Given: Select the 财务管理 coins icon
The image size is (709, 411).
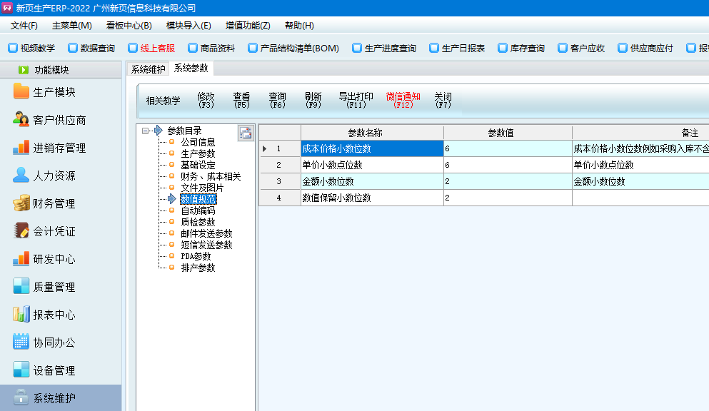Looking at the screenshot, I should pos(21,203).
